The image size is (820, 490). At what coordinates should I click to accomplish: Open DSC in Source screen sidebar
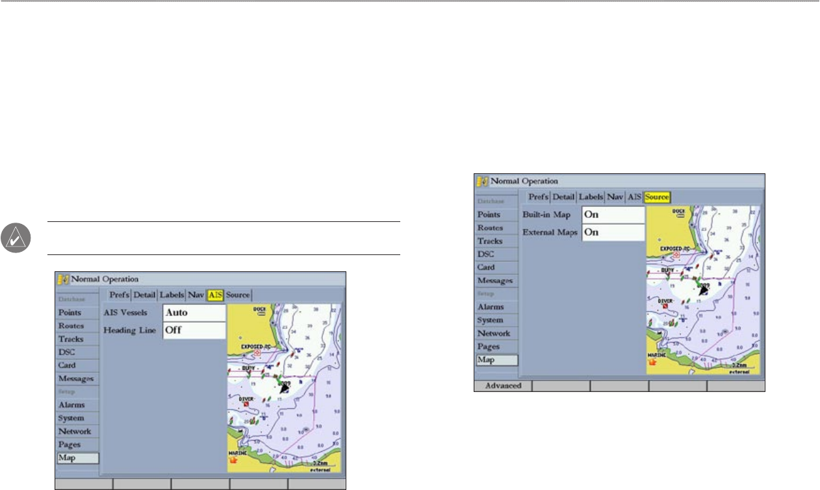click(496, 254)
